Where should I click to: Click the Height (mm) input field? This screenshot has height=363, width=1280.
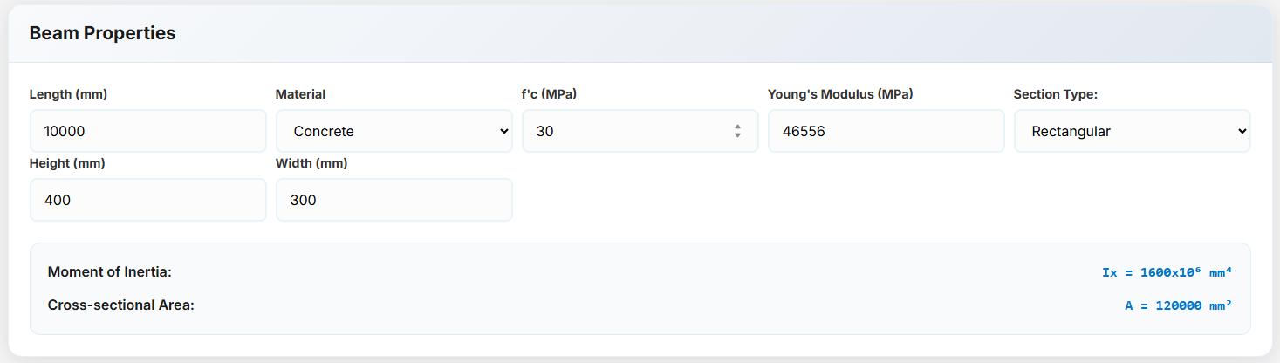tap(147, 200)
